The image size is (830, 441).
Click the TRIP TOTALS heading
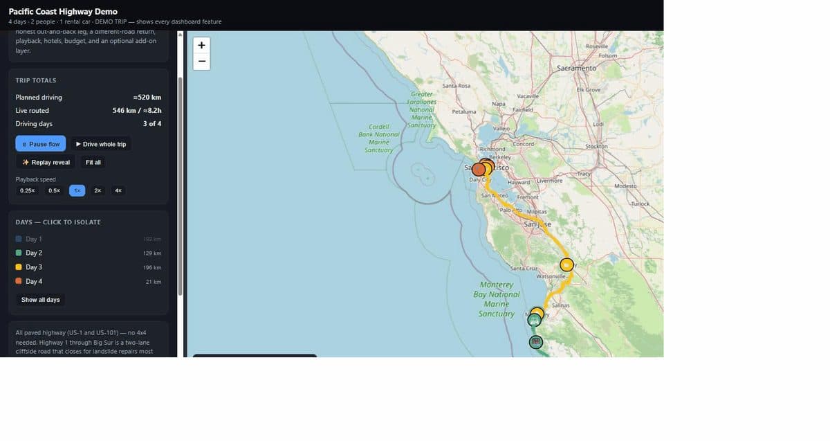click(x=36, y=80)
